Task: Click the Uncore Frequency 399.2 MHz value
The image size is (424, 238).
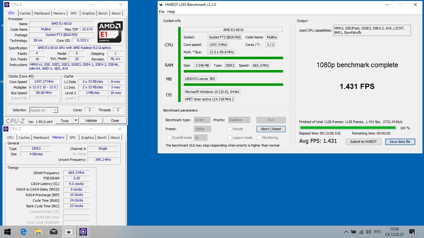Action: [x=103, y=160]
